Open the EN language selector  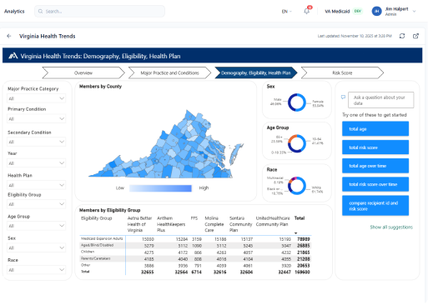[x=286, y=12]
